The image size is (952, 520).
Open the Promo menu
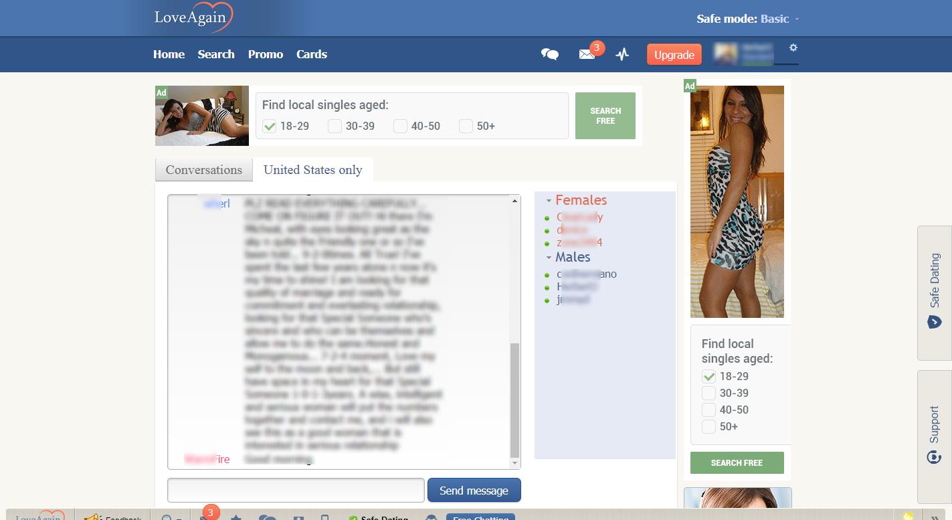point(266,54)
